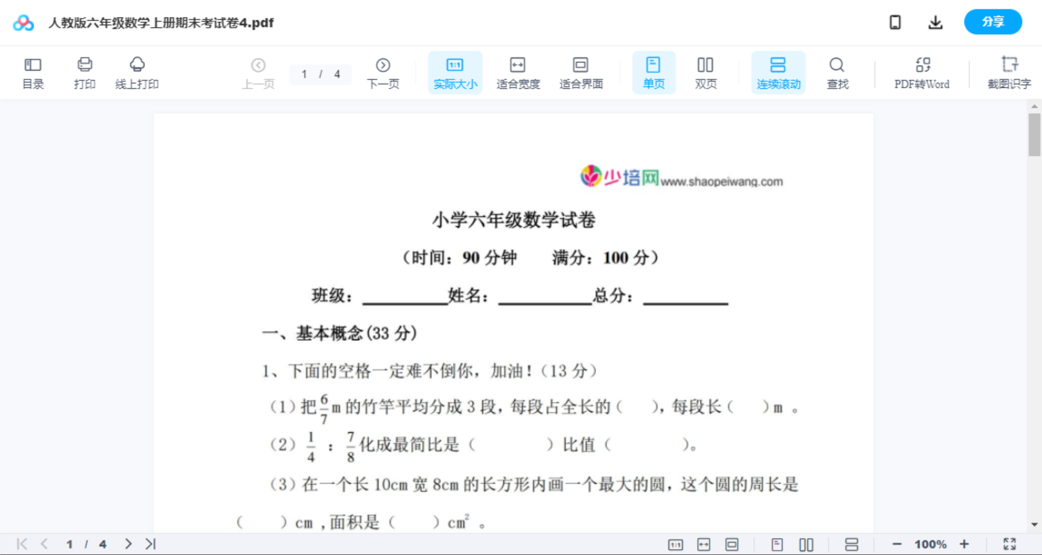Click the 分享 share button

[992, 22]
